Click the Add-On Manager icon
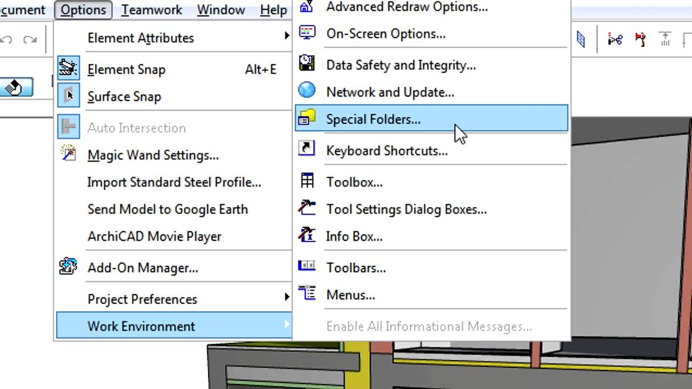Viewport: 692px width, 389px height. pyautogui.click(x=69, y=267)
